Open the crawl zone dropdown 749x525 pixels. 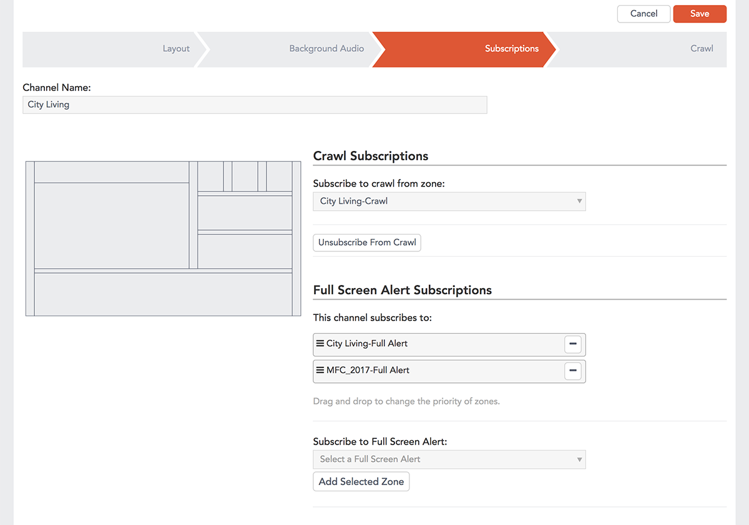[449, 201]
